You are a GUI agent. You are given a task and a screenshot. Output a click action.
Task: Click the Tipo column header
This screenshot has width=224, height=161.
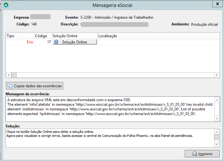pos(20,36)
